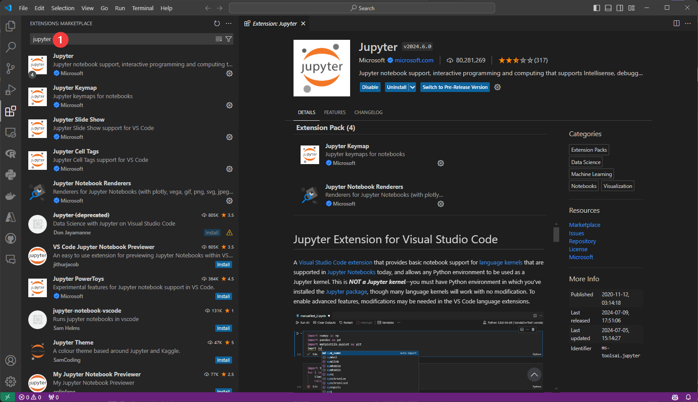Open Manage gear in activity bar

pyautogui.click(x=11, y=381)
